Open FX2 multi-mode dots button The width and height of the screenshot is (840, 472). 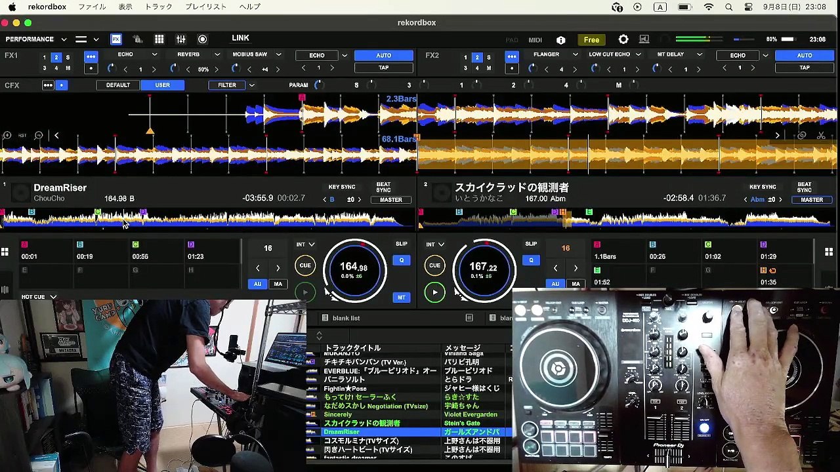tap(512, 57)
